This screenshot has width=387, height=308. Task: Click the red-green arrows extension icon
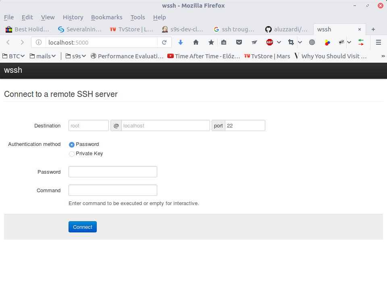(361, 42)
